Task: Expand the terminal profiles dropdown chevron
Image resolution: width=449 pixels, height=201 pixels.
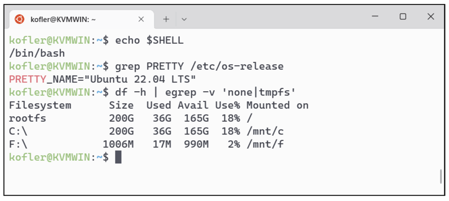Action: coord(184,19)
